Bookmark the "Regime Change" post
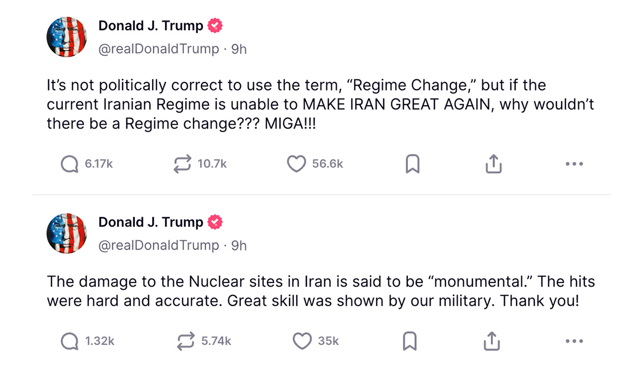 click(x=412, y=164)
